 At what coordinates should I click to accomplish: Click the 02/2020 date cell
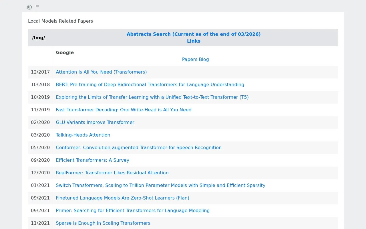pos(40,122)
